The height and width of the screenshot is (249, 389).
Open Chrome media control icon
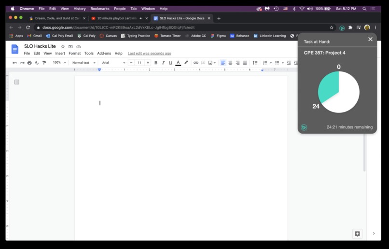point(359,28)
